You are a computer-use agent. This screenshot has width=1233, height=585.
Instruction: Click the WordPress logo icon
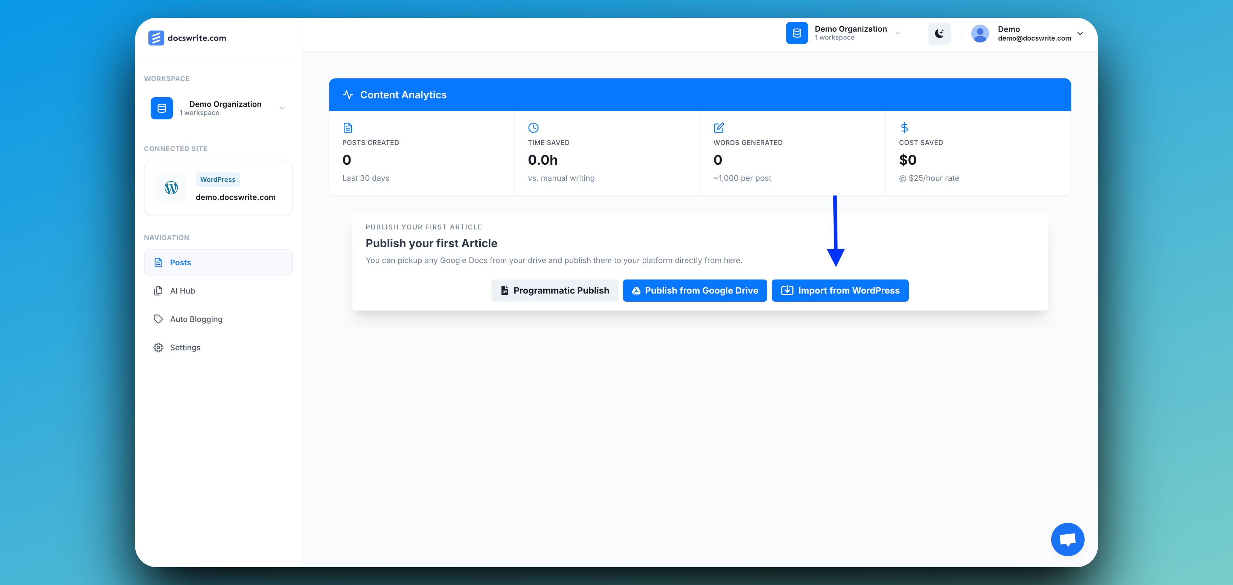click(x=171, y=187)
